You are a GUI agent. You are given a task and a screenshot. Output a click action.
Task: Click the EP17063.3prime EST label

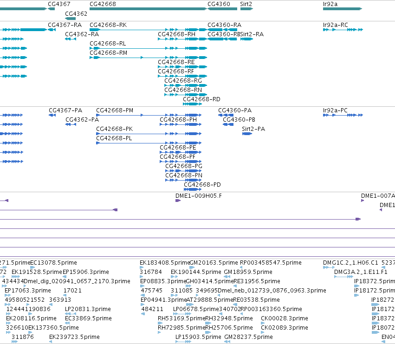tap(28, 291)
